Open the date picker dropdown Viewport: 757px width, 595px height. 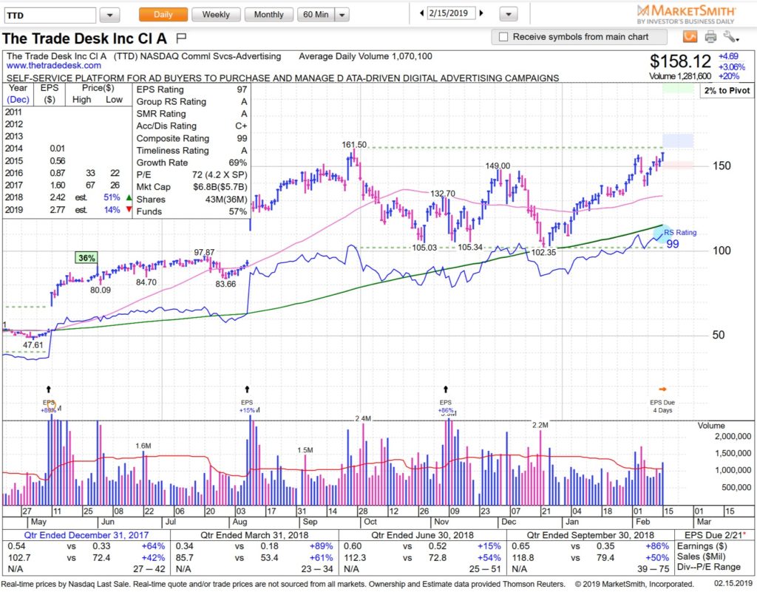click(509, 15)
